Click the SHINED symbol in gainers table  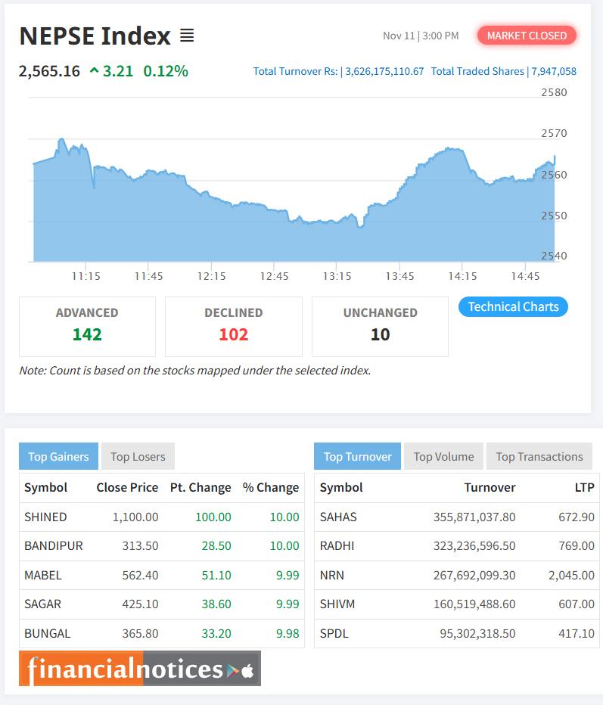45,517
